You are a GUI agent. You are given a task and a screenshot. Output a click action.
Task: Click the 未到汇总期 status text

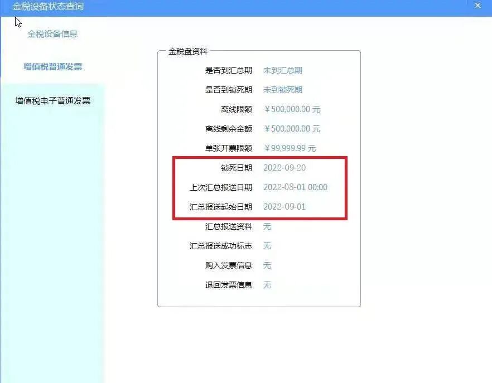tap(283, 70)
